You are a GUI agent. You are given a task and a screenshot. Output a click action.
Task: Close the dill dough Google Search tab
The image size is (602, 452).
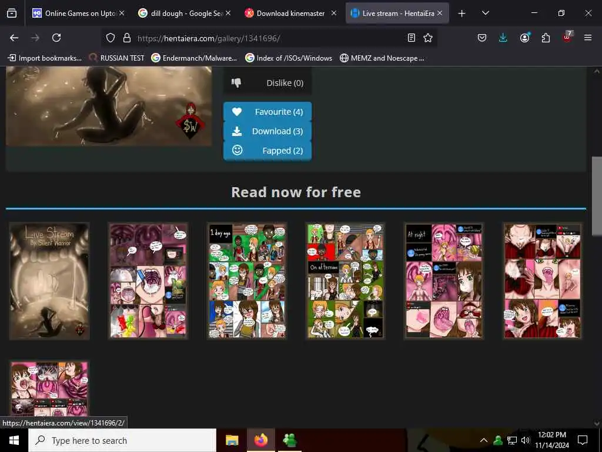228,13
